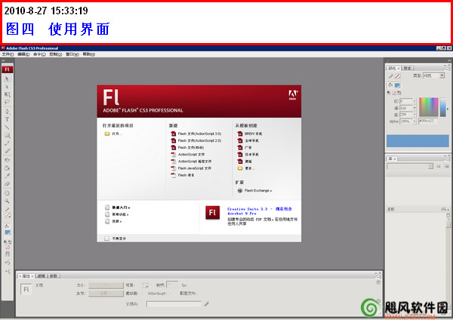Click the document size button in Properties

[x=106, y=285]
